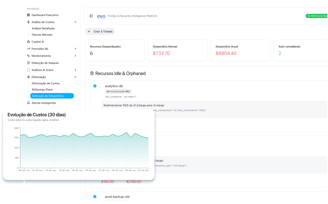Screen dimensions: 328x204
Task: Click the Dashboard Executivo grid icon
Action: 28,15
